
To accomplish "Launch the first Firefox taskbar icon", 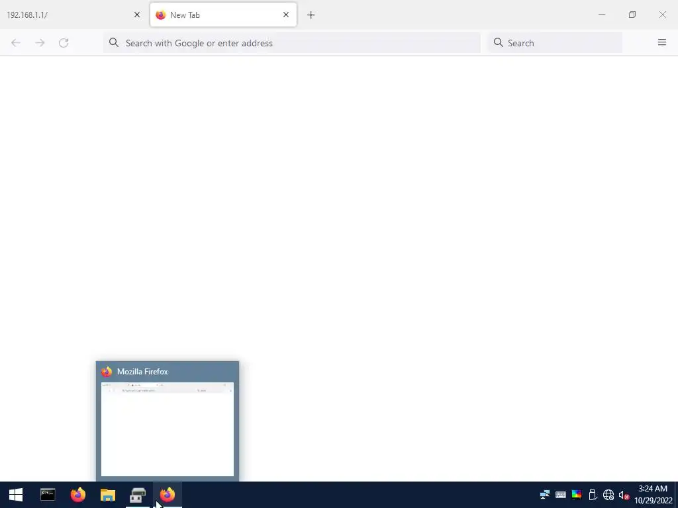I will click(x=78, y=495).
